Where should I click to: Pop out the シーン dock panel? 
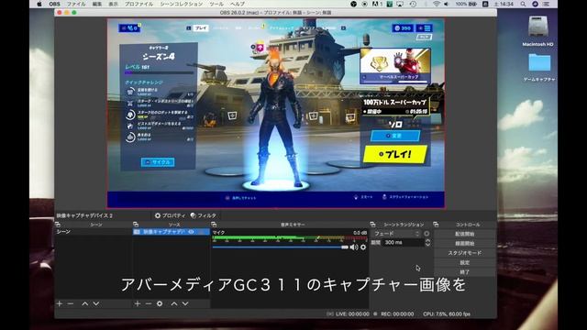(x=58, y=225)
